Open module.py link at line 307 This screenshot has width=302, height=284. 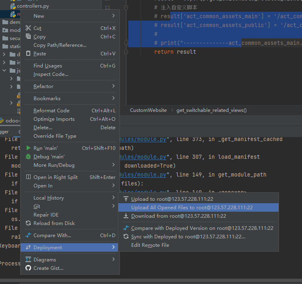tap(143, 157)
